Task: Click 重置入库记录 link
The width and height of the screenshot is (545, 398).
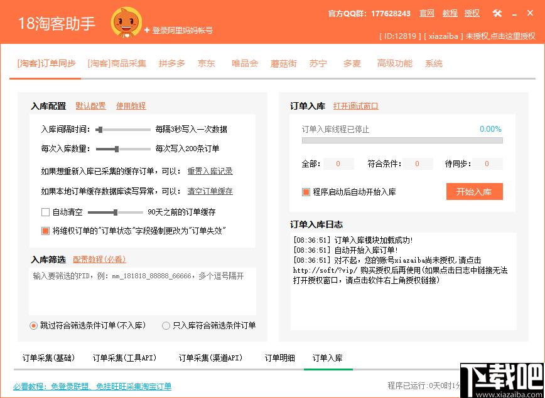Action: tap(210, 171)
